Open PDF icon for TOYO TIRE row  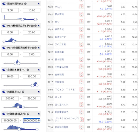(x=81, y=90)
